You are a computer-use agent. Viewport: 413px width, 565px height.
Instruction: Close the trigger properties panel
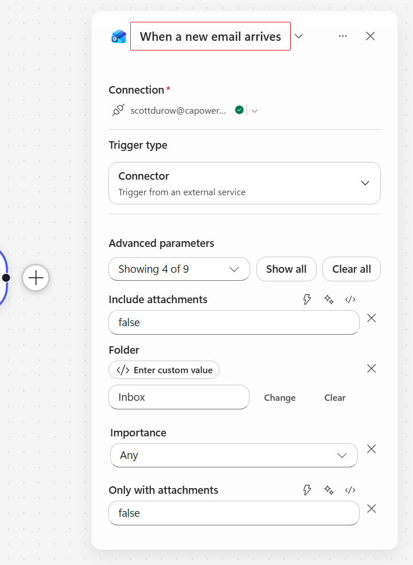coord(370,36)
